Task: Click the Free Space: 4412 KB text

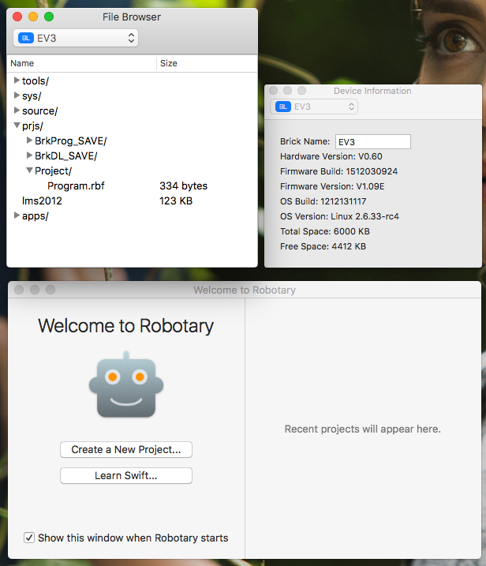Action: click(x=323, y=246)
